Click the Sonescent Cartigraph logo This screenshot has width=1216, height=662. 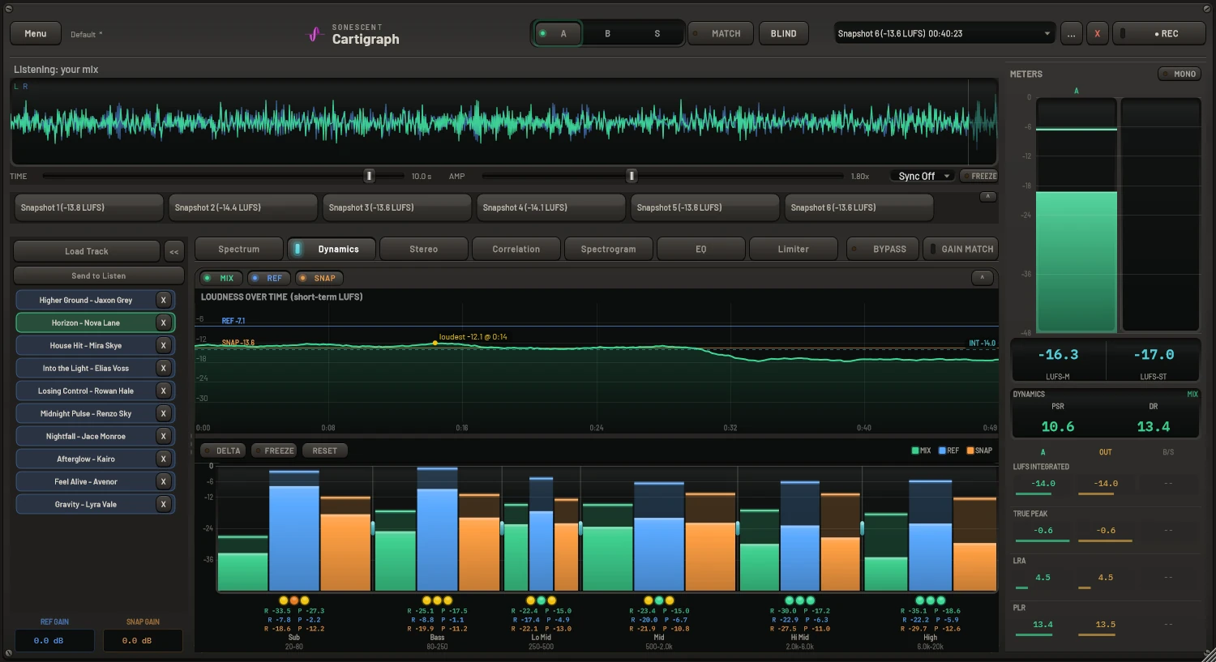coord(353,34)
